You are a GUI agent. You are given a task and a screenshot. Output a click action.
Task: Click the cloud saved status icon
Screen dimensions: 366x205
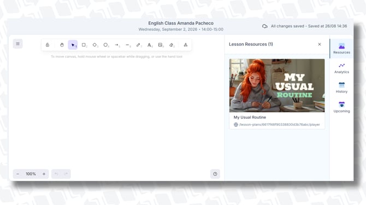(265, 26)
